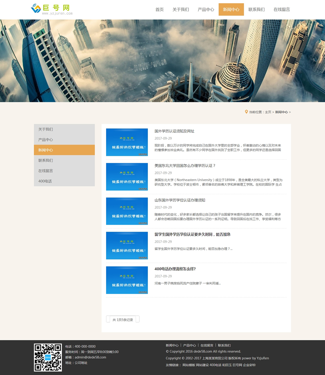Click the pagination box 共 1页5条记录
Image resolution: width=325 pixels, height=375 pixels.
click(x=123, y=320)
